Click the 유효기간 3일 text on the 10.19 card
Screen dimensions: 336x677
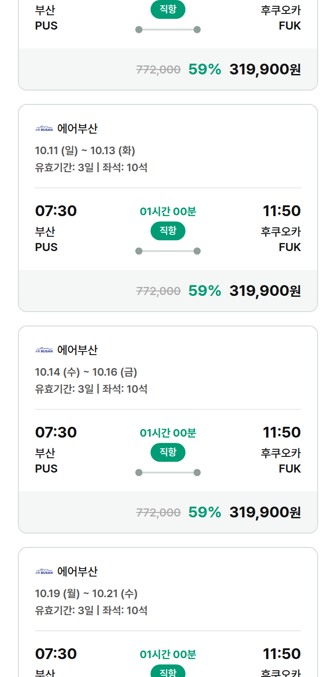click(x=65, y=611)
